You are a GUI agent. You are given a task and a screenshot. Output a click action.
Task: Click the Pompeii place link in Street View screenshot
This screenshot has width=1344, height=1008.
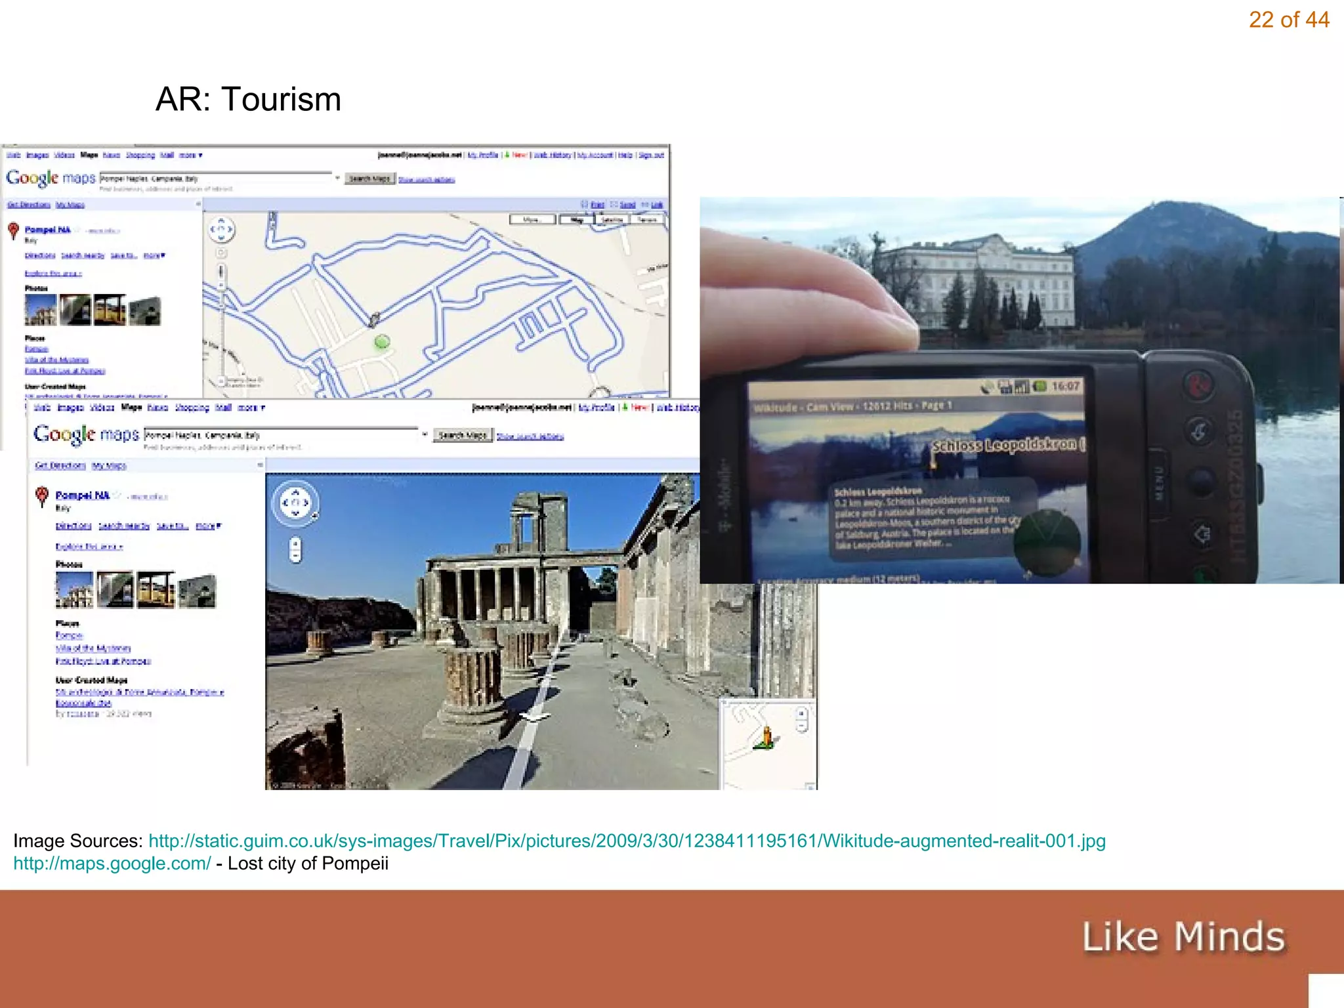tap(69, 635)
